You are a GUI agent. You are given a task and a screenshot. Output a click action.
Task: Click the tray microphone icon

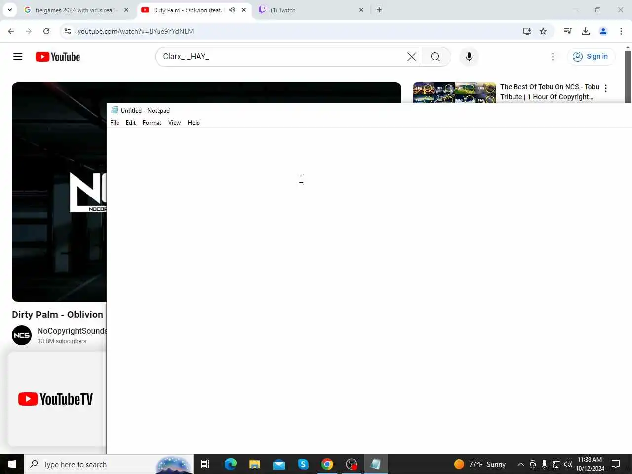tap(544, 464)
